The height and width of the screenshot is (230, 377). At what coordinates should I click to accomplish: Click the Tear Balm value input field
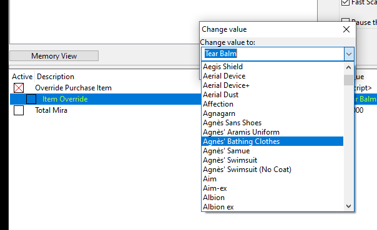(x=273, y=54)
